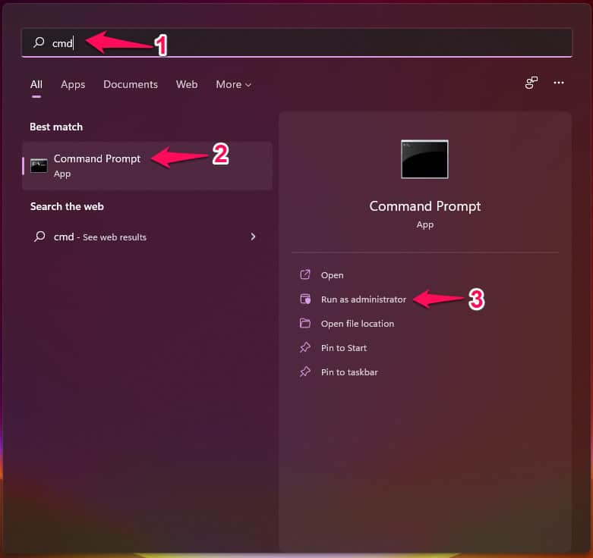Click the Run as administrator shield icon
This screenshot has width=593, height=558.
(x=305, y=299)
